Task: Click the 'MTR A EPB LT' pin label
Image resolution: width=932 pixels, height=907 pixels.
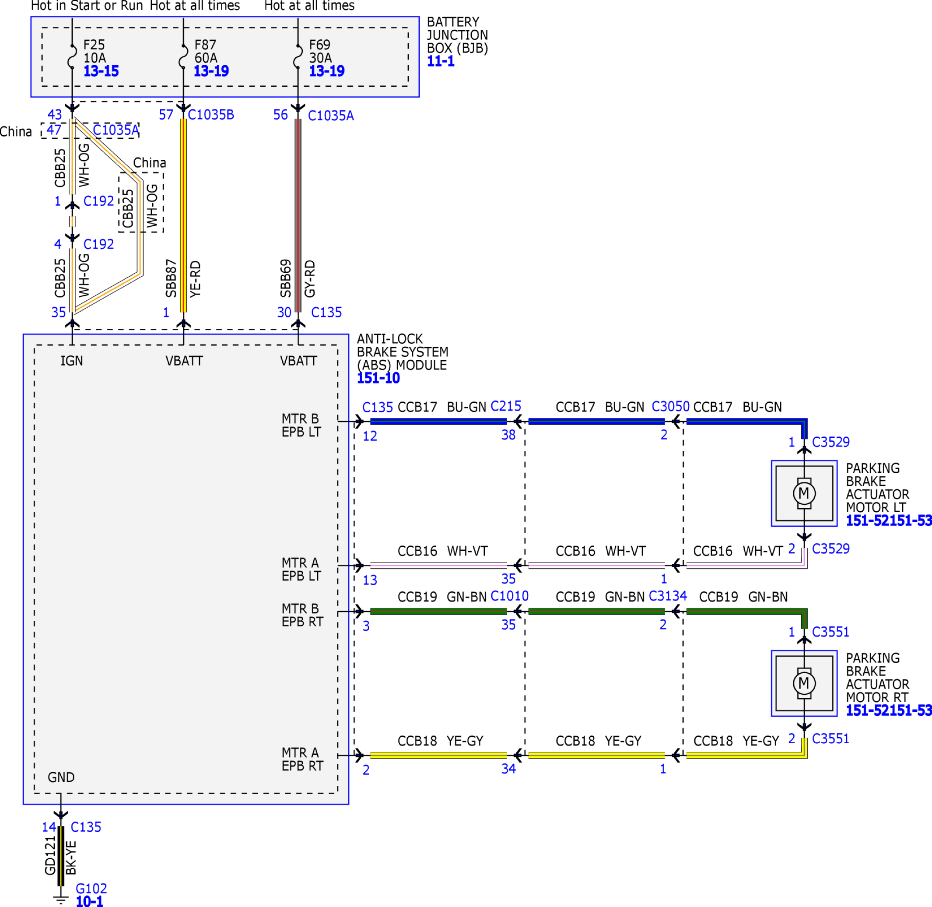Action: click(x=301, y=569)
